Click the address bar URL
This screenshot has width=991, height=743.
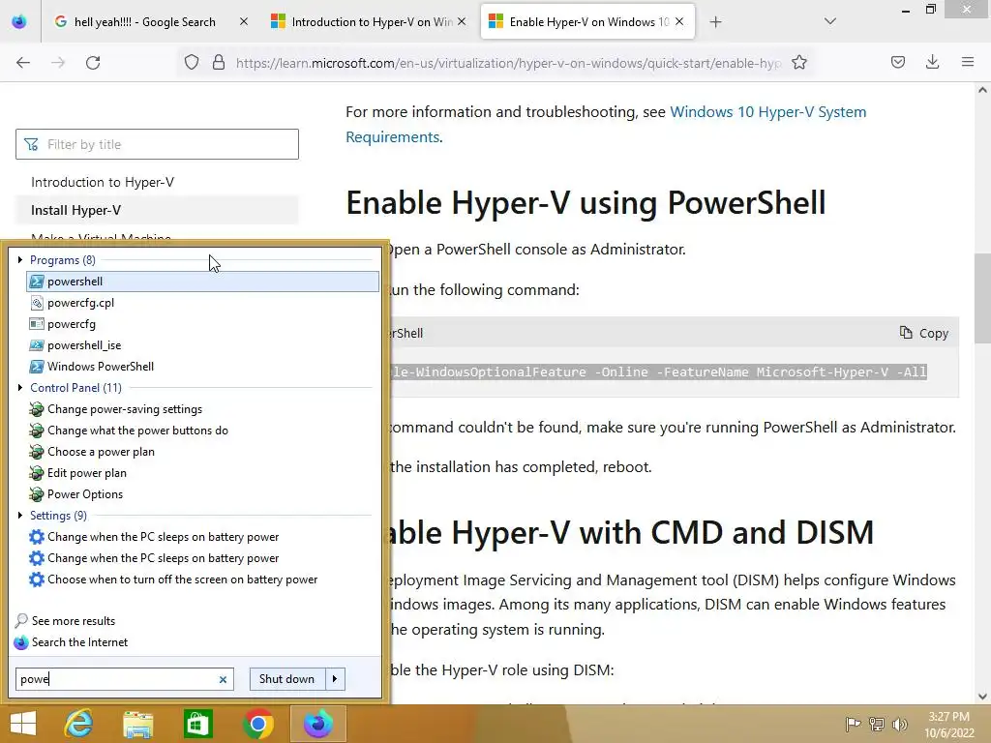pyautogui.click(x=508, y=63)
